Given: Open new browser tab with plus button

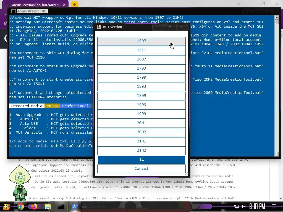Looking at the screenshot, I should pyautogui.click(x=75, y=4).
